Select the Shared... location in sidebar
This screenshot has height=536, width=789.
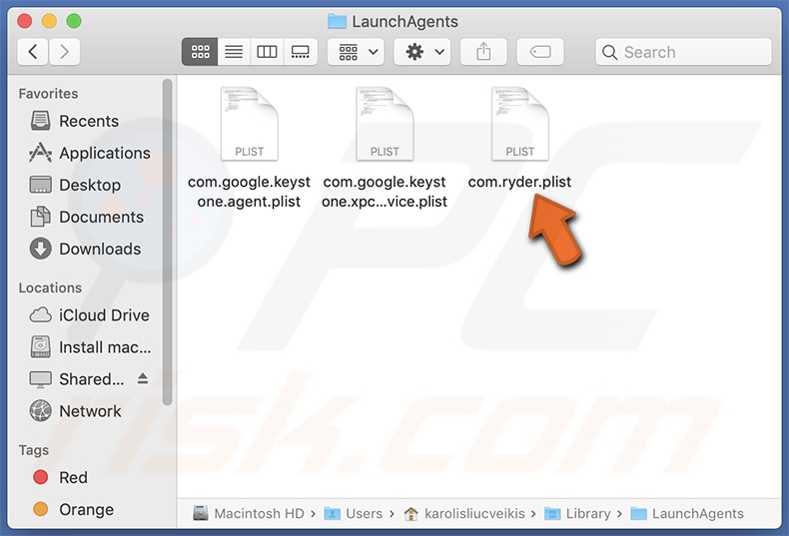77,379
